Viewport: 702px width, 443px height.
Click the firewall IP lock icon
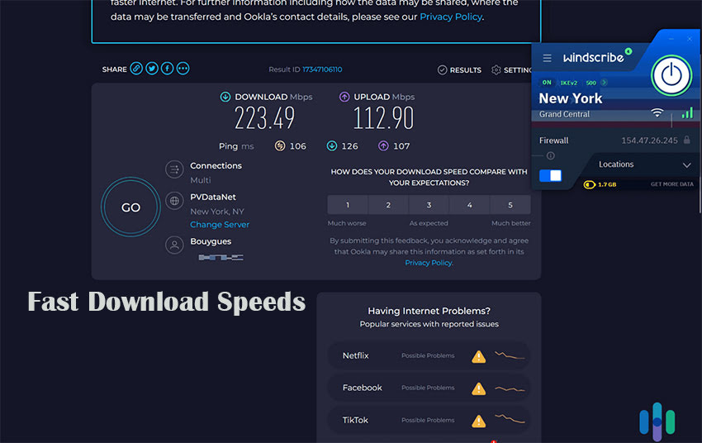pyautogui.click(x=687, y=140)
